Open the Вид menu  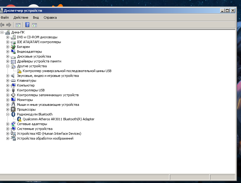pyautogui.click(x=36, y=17)
